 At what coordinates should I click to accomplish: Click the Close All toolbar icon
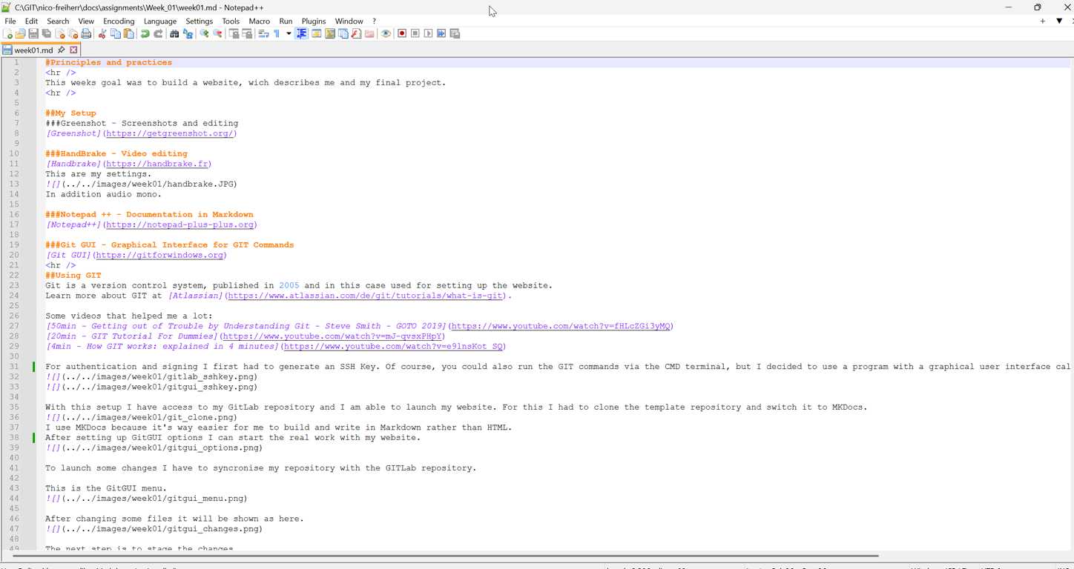[73, 33]
